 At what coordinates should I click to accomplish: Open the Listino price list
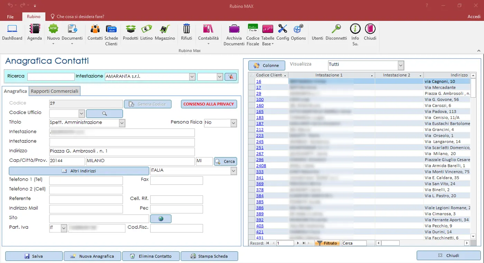point(147,32)
